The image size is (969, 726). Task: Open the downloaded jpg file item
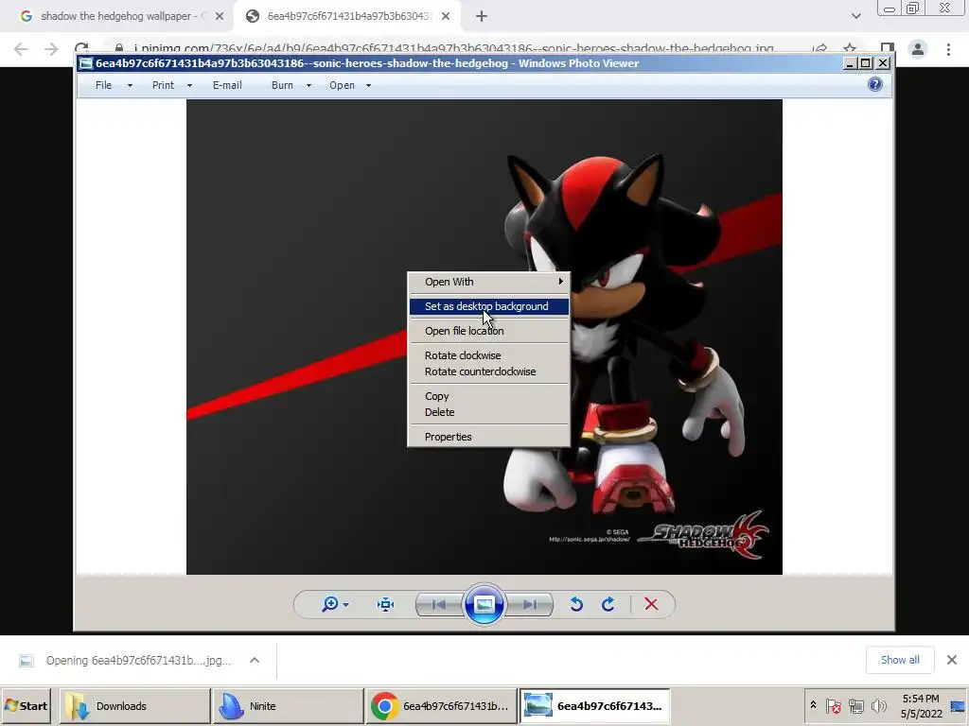click(126, 661)
